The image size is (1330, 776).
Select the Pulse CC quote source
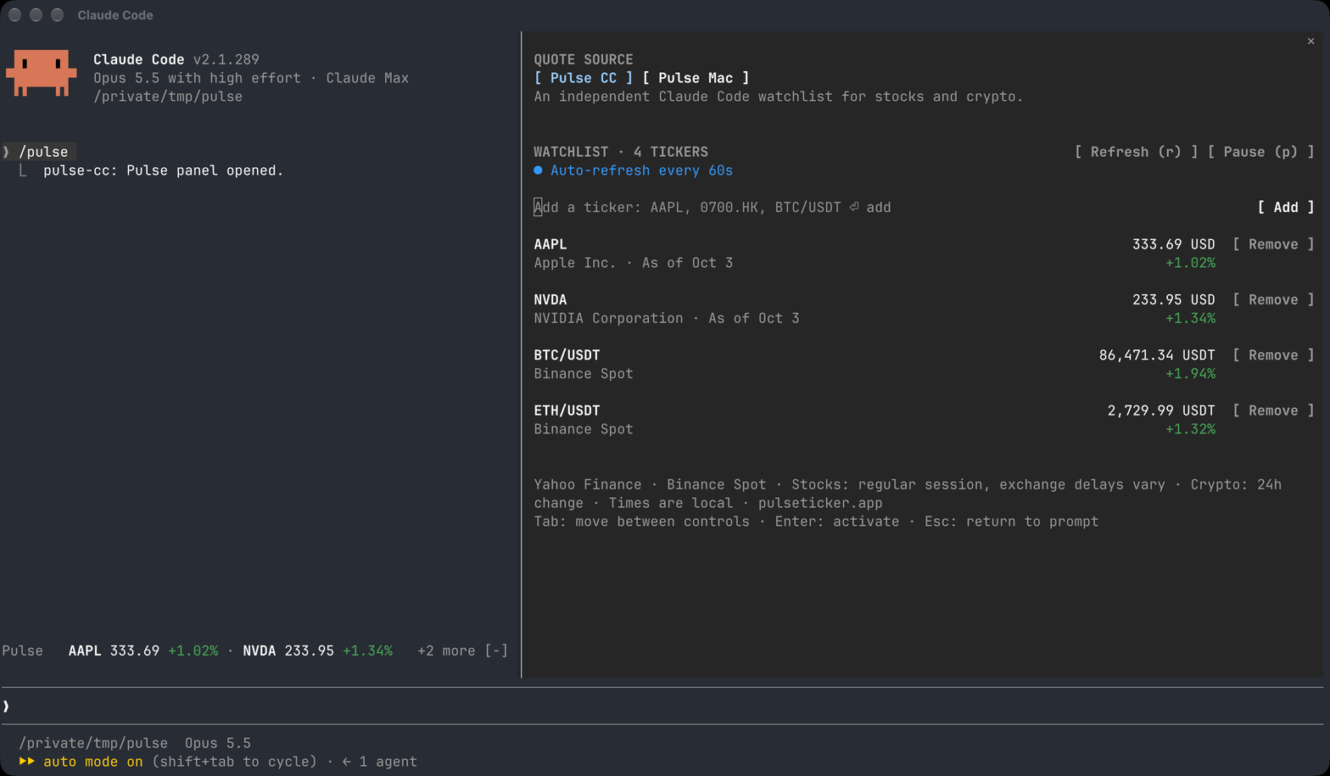(x=584, y=78)
